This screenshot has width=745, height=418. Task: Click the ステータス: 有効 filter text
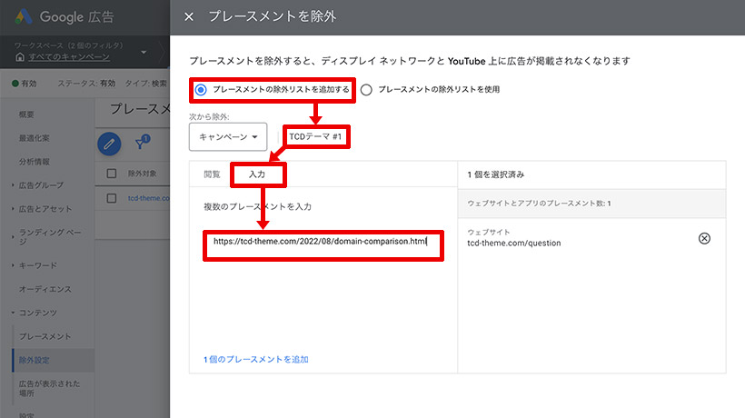click(86, 84)
